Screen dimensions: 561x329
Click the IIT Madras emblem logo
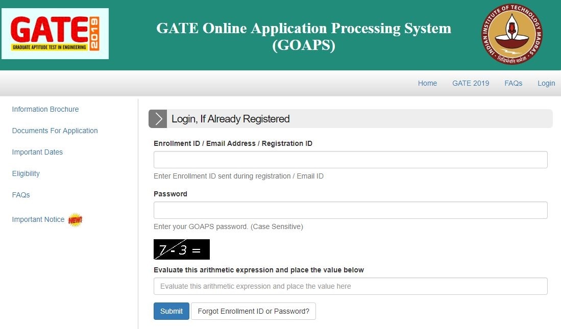point(512,34)
